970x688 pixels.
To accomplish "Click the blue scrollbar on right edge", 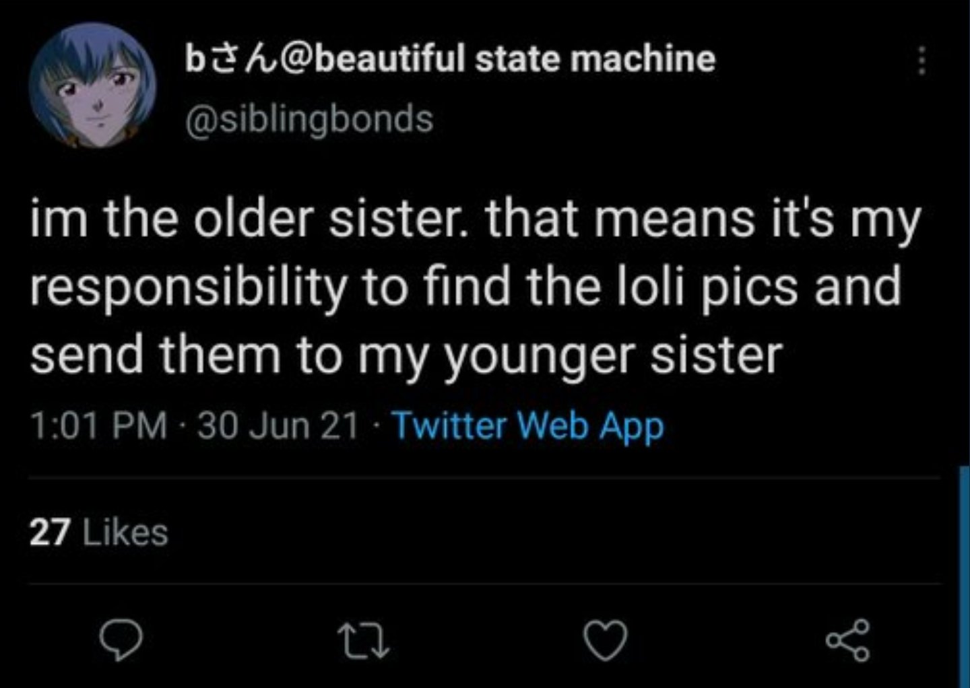I will (x=964, y=576).
